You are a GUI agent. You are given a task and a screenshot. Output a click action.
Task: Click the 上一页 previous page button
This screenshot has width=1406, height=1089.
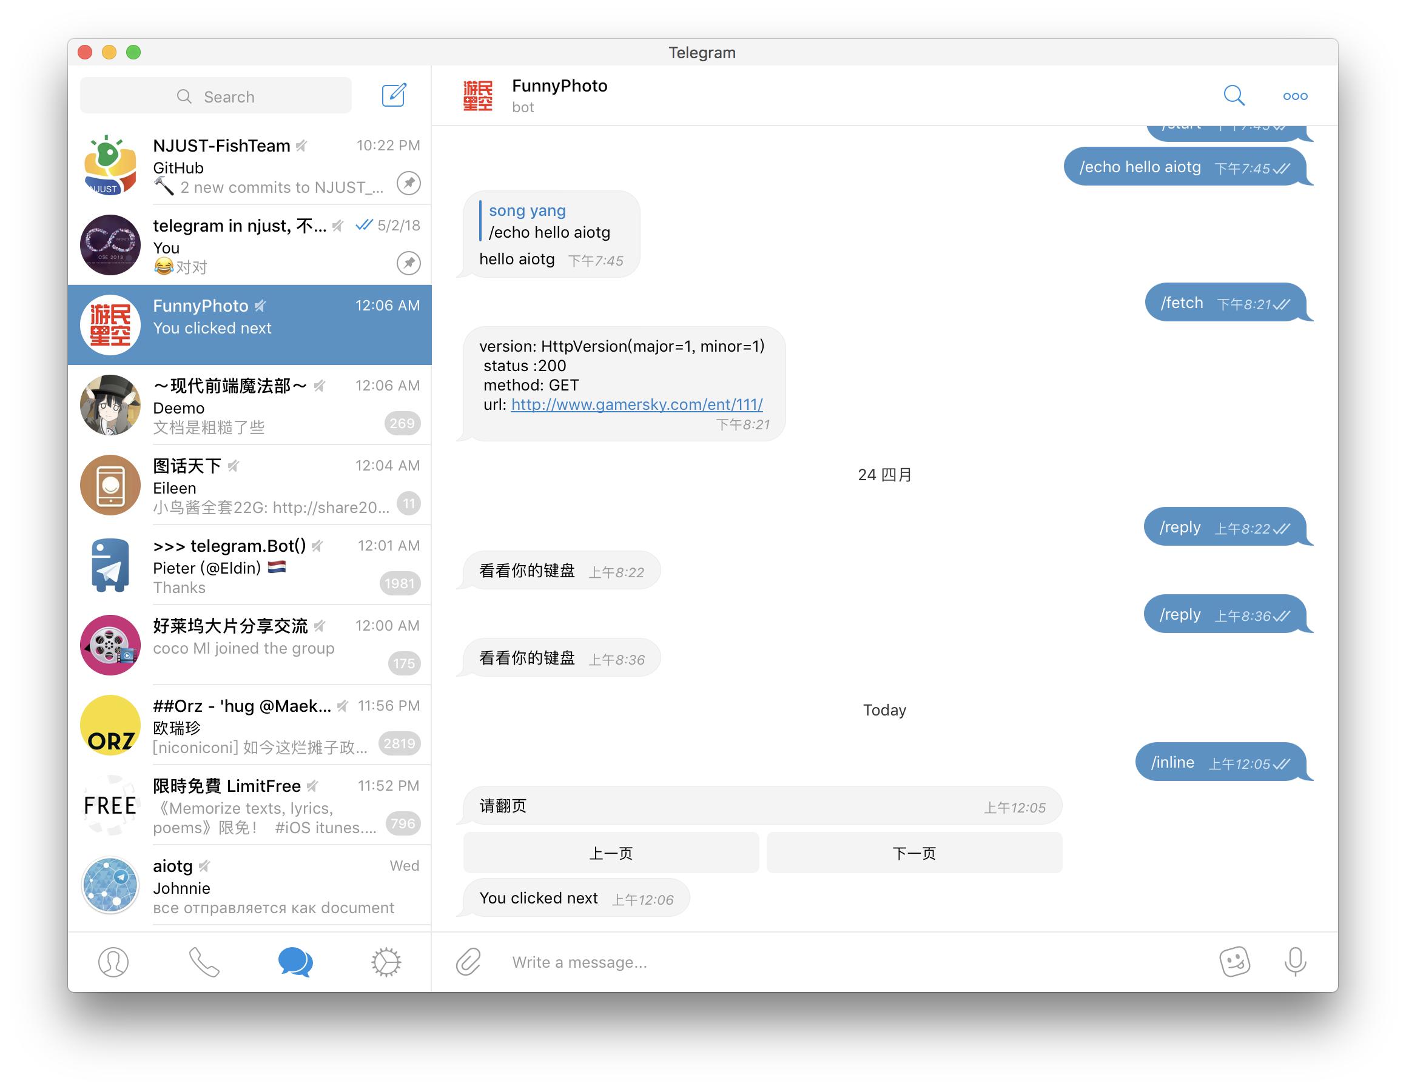click(x=611, y=852)
